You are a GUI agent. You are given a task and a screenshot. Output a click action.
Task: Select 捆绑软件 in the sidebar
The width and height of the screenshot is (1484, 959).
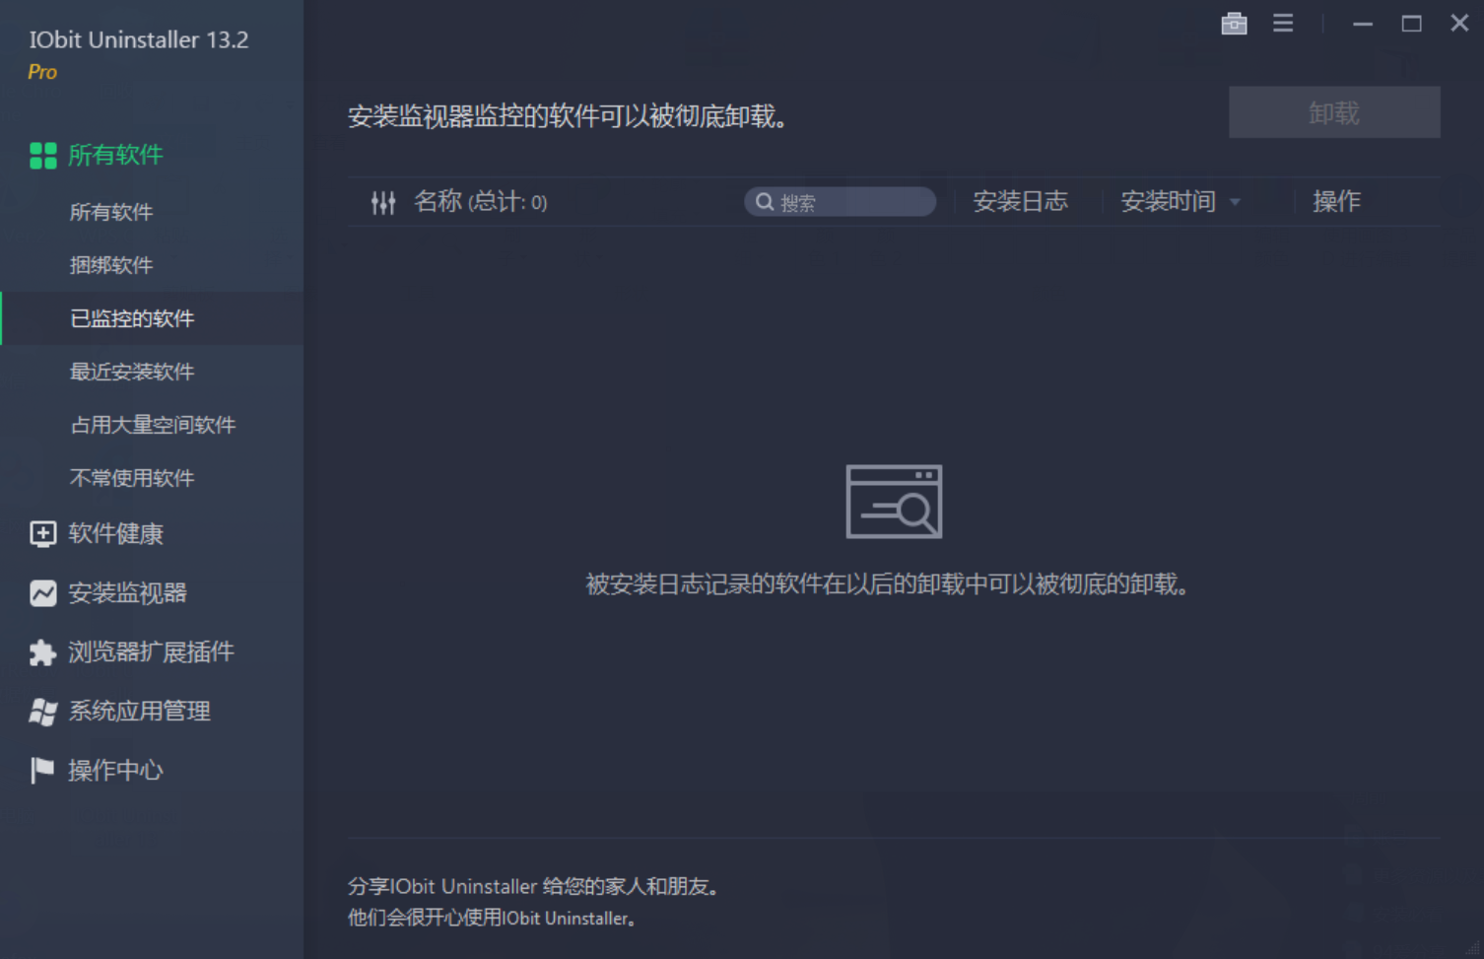(x=111, y=265)
